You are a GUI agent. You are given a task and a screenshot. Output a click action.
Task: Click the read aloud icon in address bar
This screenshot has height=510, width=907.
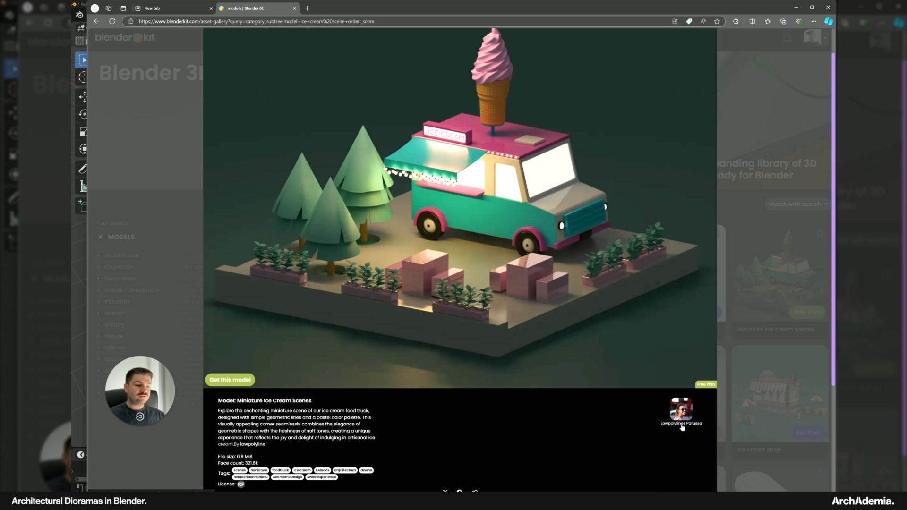pyautogui.click(x=703, y=21)
